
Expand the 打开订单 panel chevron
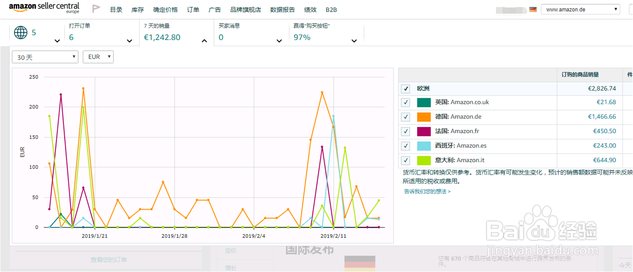point(130,41)
